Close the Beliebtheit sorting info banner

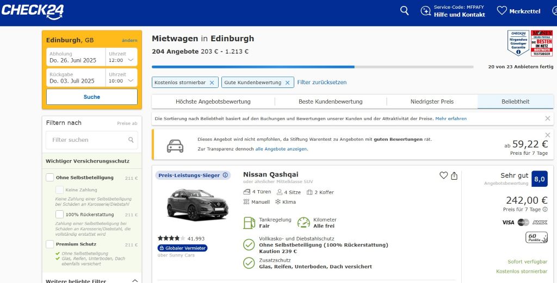[x=547, y=118]
